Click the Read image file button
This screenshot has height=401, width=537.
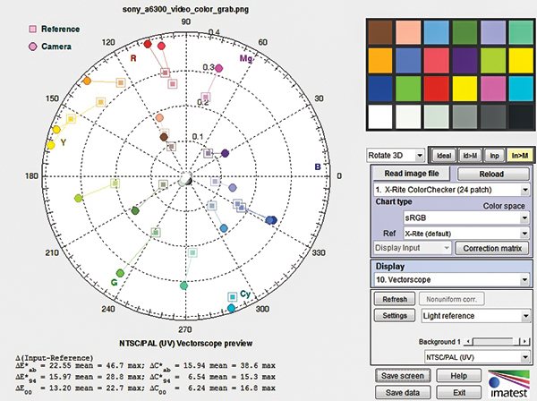click(411, 174)
